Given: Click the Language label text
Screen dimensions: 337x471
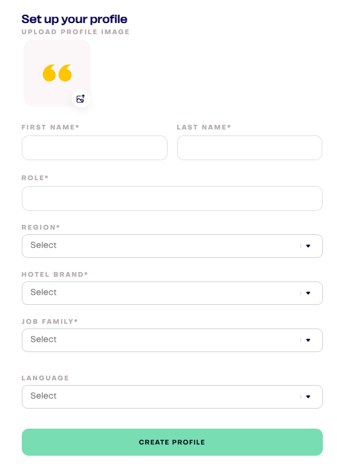Looking at the screenshot, I should 45,378.
